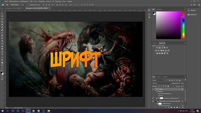Hide the background image smart object layer
This screenshot has height=113, width=201.
tap(153, 101)
